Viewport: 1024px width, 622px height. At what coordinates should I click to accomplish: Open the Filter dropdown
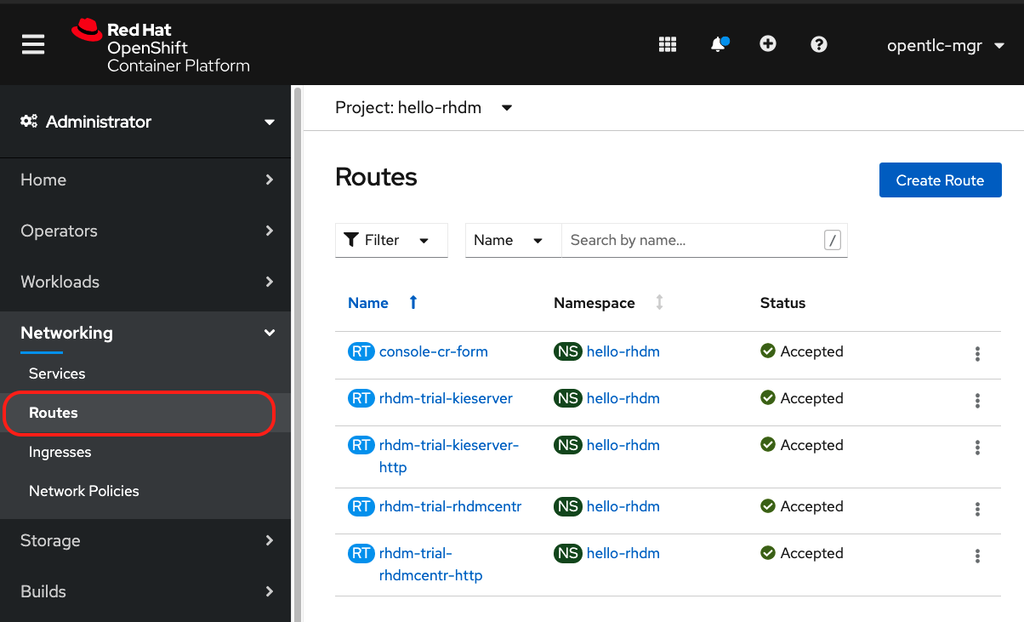[x=391, y=240]
